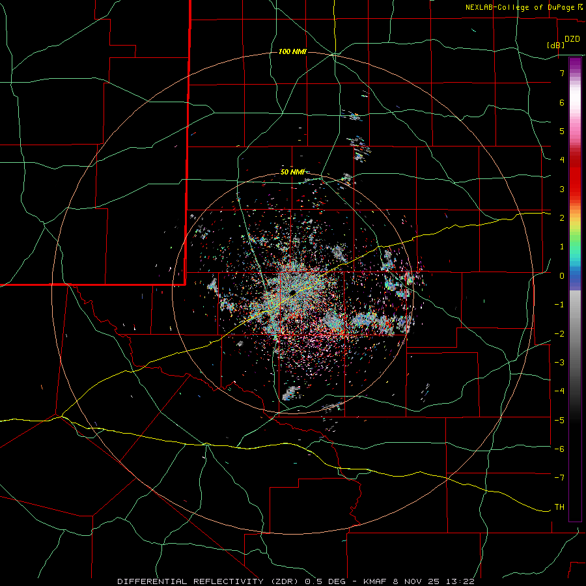Click the 0.5 DEG elevation angle text
The image size is (586, 586).
click(x=325, y=581)
